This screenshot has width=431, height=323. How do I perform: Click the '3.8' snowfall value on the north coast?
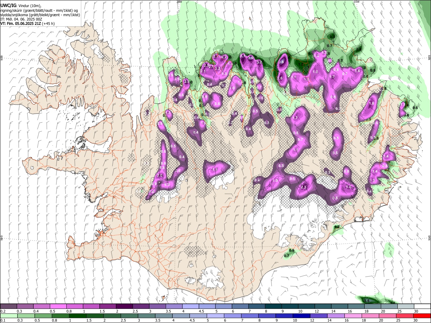[x=282, y=62]
